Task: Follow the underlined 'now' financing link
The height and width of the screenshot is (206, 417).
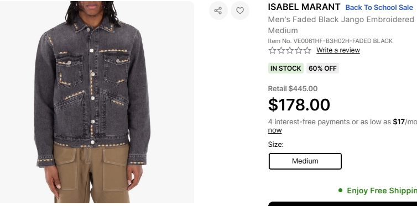Action: tap(275, 130)
